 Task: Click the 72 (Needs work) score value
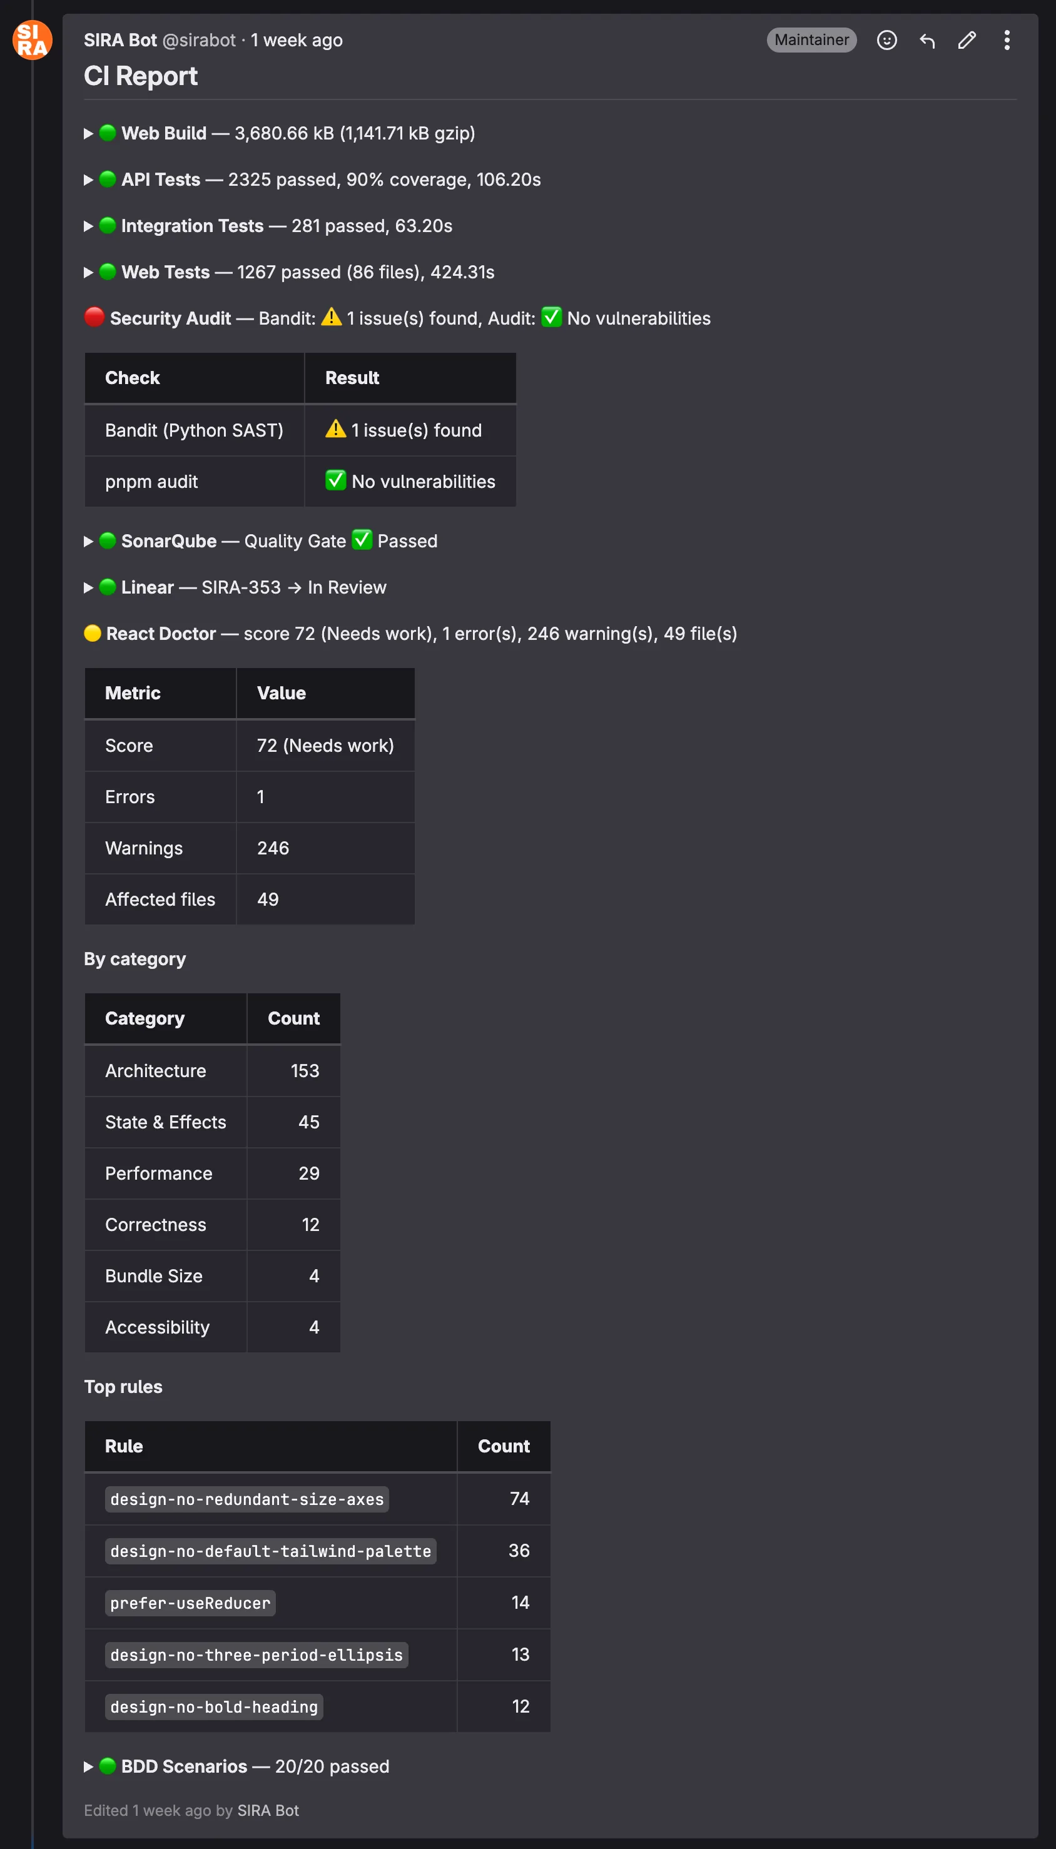326,746
